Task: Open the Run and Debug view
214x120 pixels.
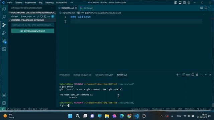Action: 4,33
